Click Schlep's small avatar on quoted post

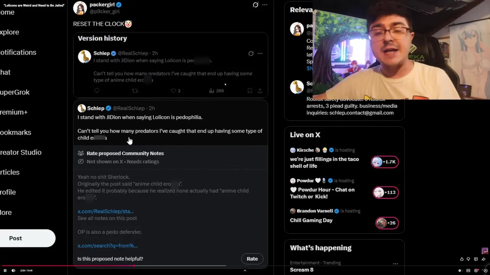(x=81, y=108)
